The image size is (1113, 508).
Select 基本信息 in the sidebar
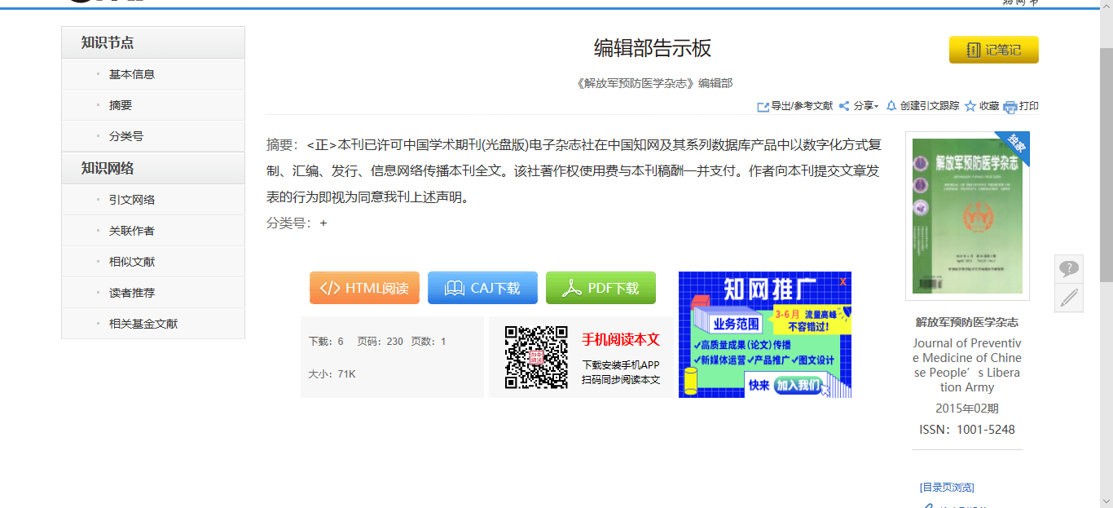tap(132, 74)
